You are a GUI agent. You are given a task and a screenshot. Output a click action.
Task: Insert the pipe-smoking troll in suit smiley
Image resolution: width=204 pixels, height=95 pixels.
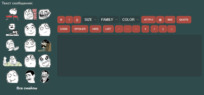coord(45,77)
